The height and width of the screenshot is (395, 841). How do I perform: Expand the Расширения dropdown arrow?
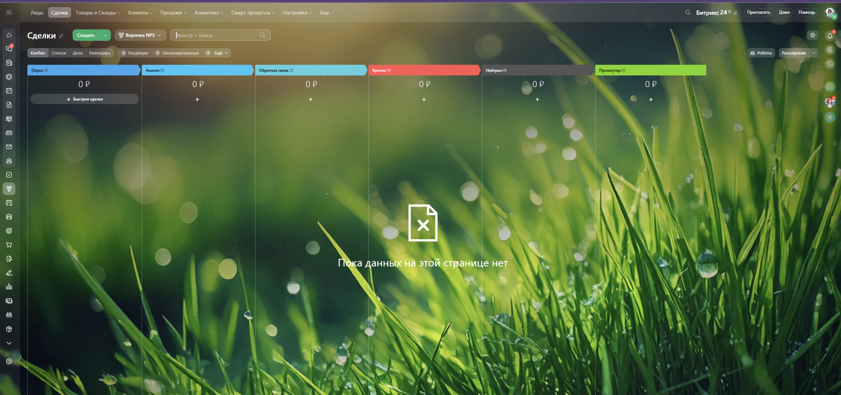point(814,53)
